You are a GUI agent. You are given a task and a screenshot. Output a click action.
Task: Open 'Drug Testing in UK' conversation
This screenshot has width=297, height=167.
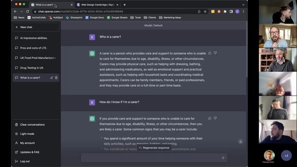pos(36,68)
